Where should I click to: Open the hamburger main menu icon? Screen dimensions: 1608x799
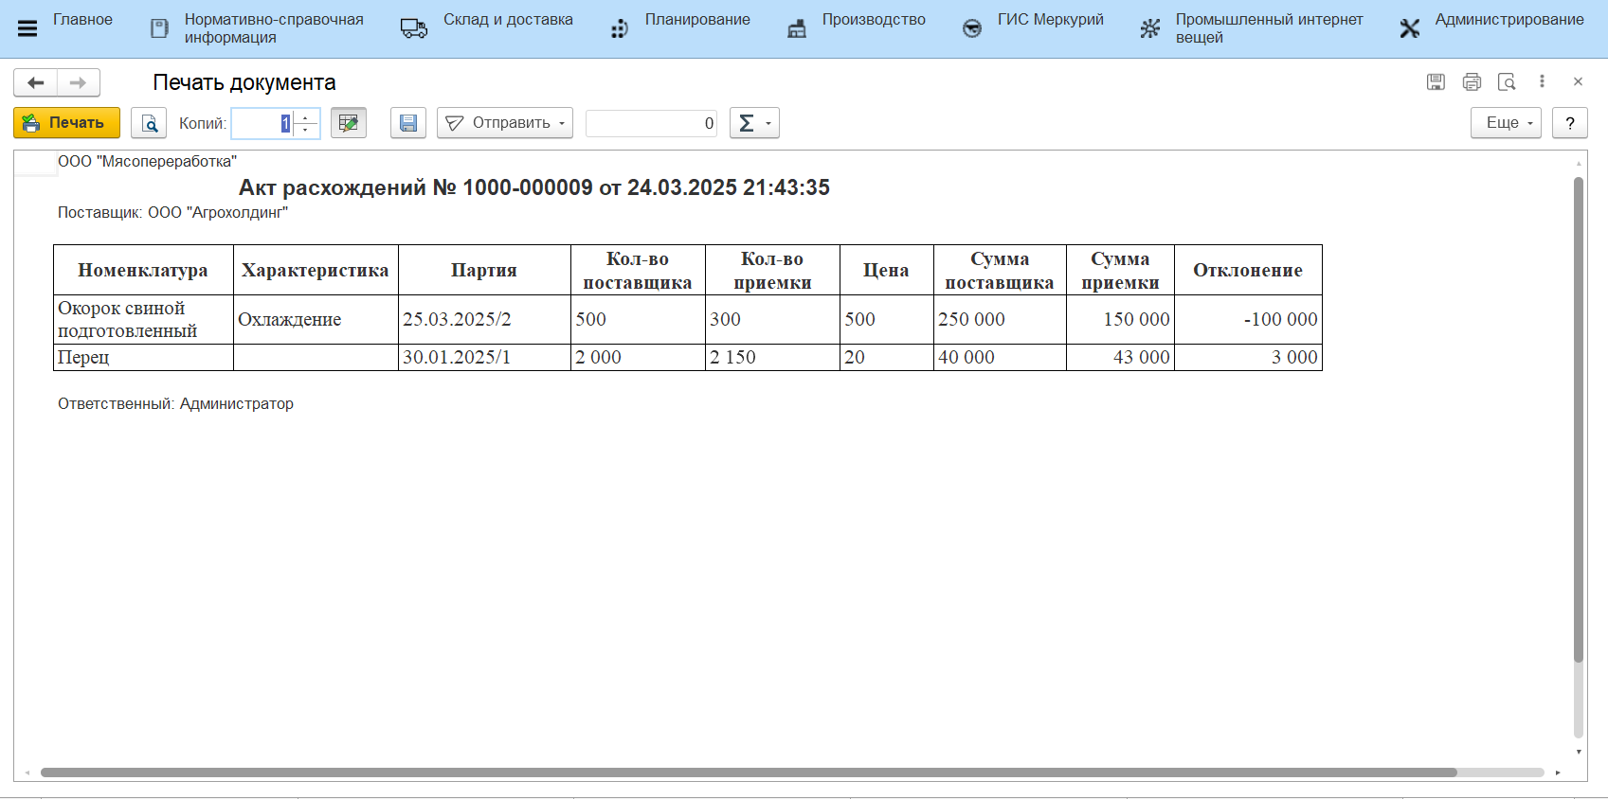coord(27,28)
